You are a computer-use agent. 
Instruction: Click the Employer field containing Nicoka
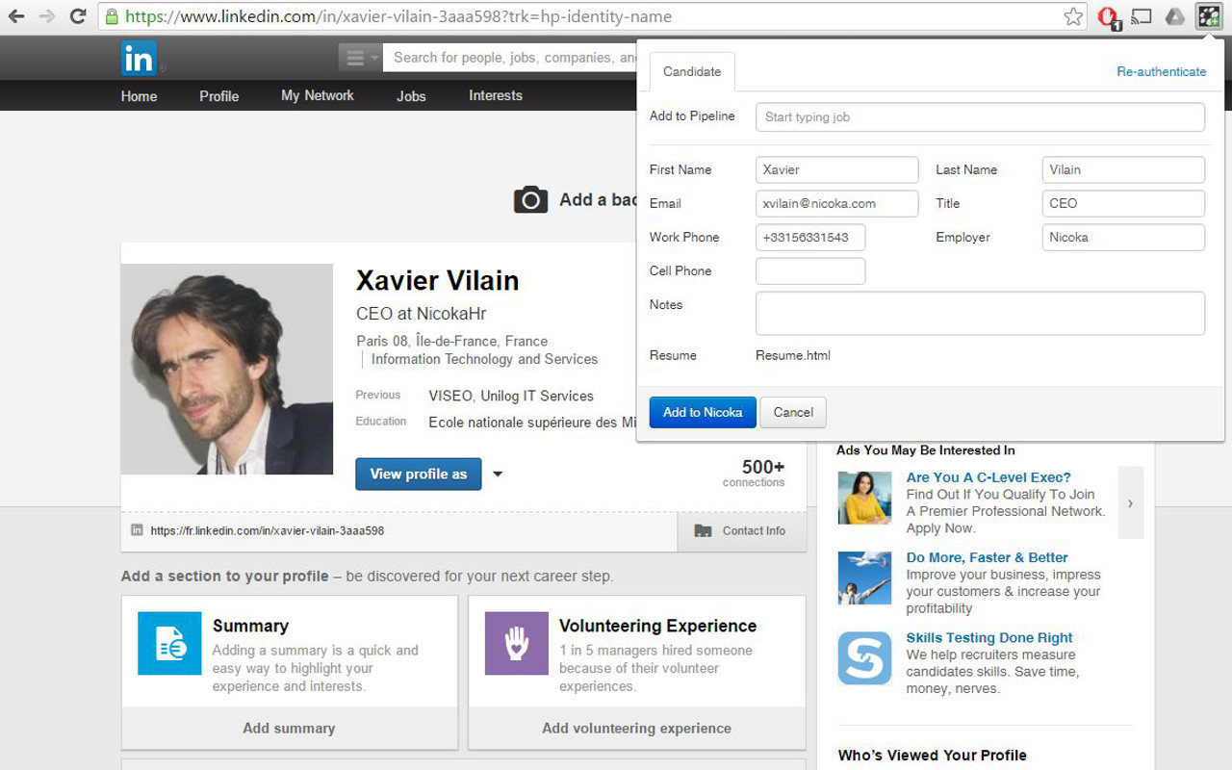point(1123,238)
